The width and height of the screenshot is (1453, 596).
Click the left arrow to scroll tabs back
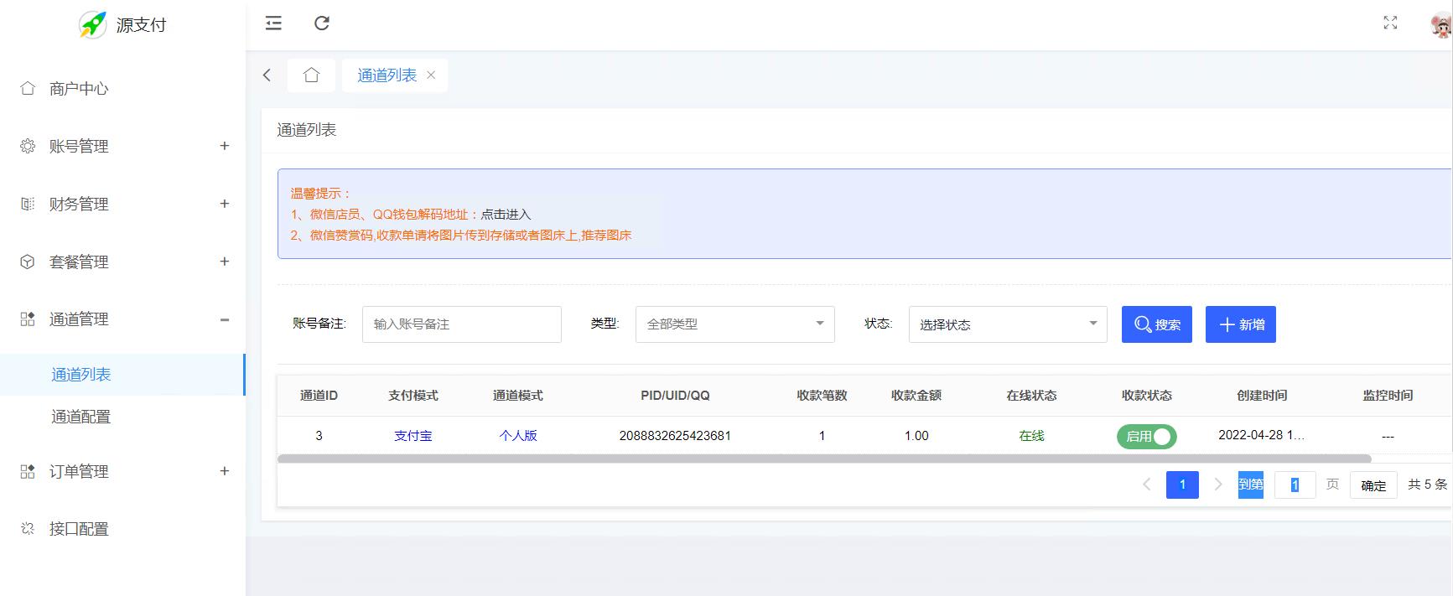click(267, 75)
